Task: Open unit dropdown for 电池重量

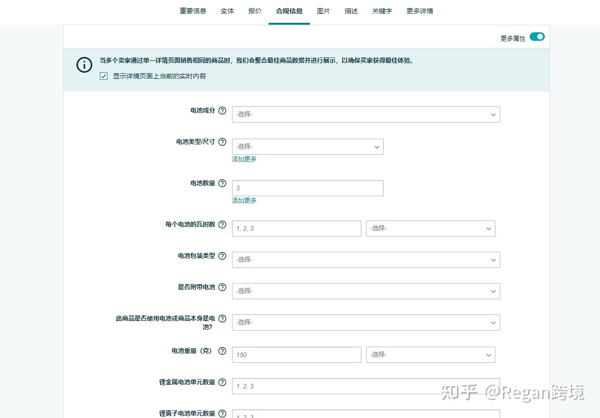Action: click(x=430, y=355)
